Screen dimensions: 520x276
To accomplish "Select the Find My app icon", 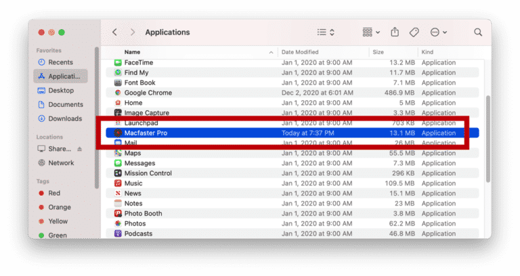I will (118, 72).
